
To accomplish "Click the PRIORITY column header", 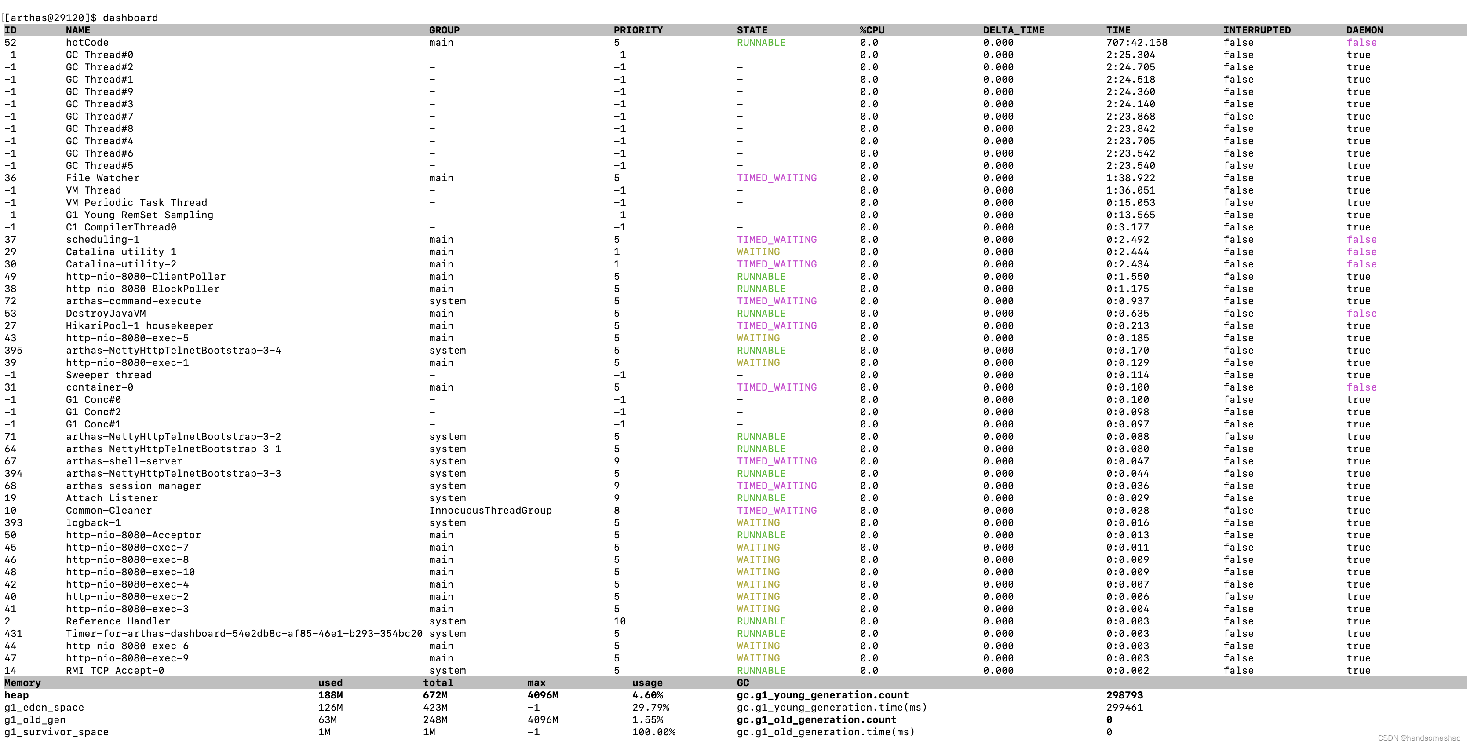I will click(638, 30).
